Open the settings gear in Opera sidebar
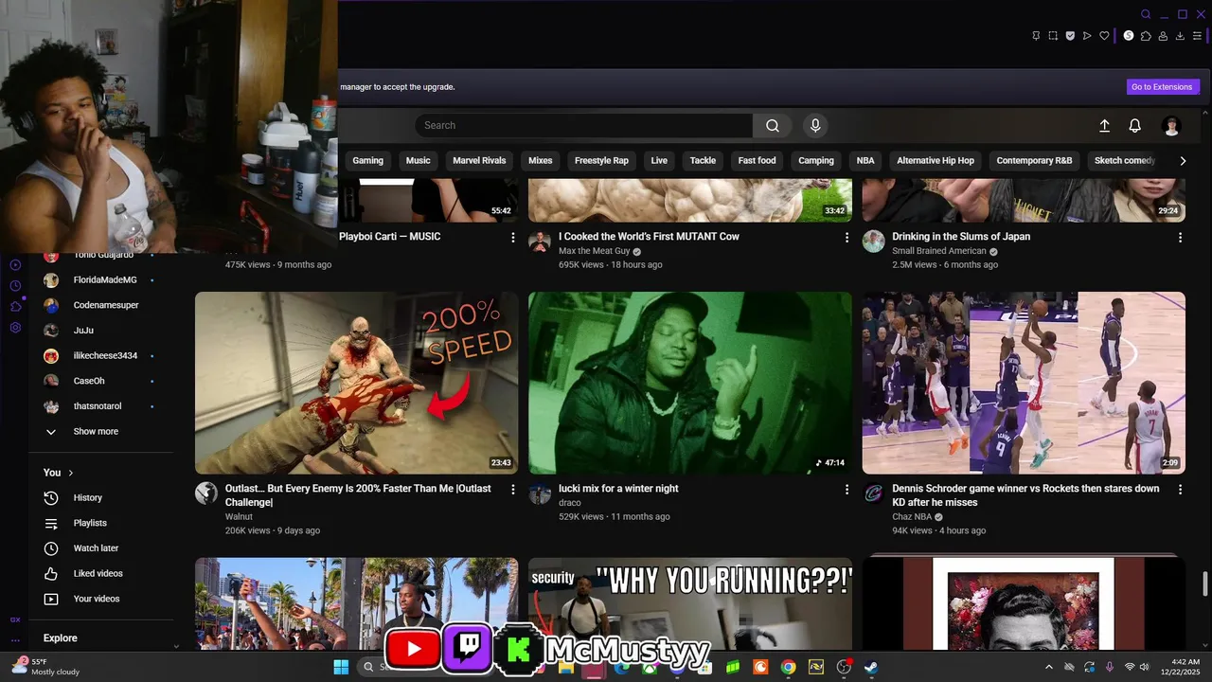The width and height of the screenshot is (1212, 682). [x=15, y=328]
